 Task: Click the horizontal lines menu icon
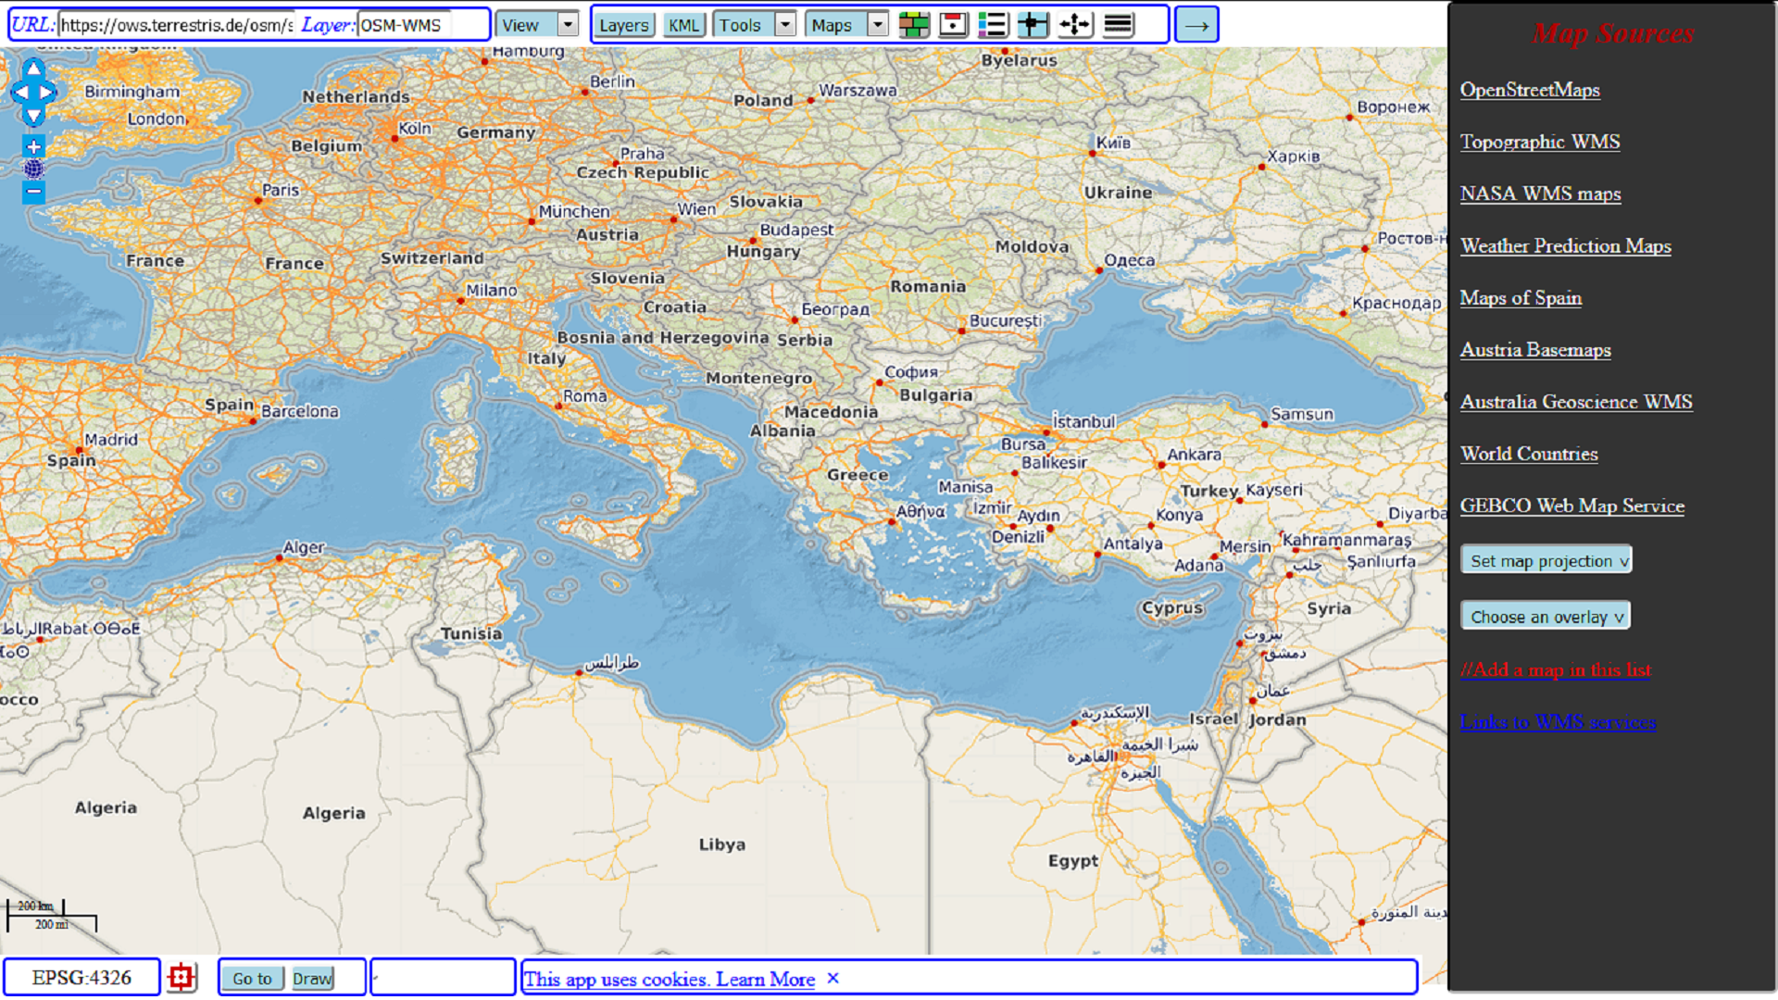click(x=1119, y=25)
